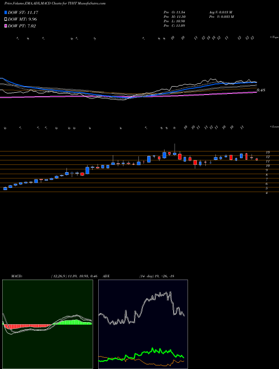
Task: Click the magenta DOW PT legend swatch
Action: pos(6,26)
